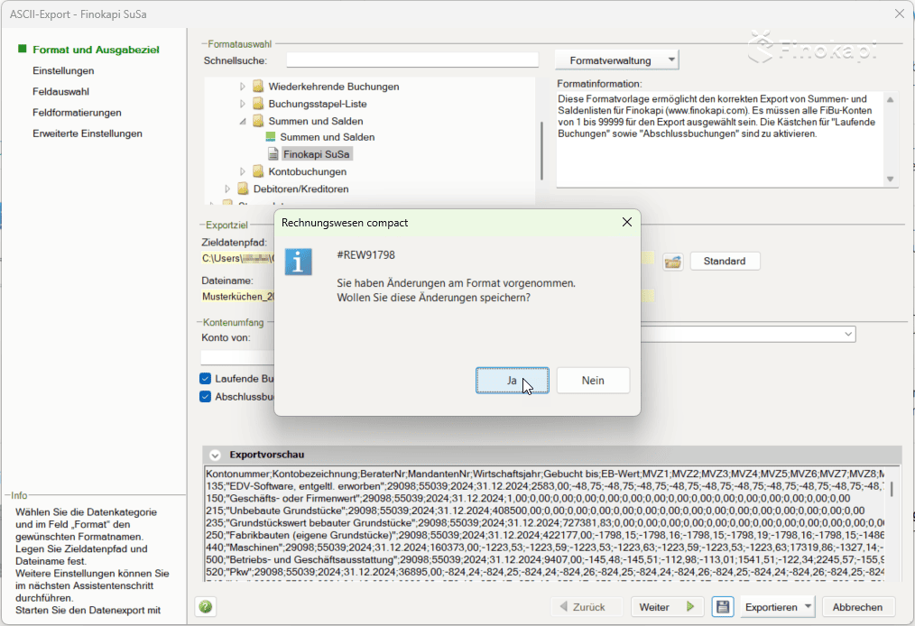This screenshot has height=626, width=915.
Task: Go to Feldauswahl step
Action: [x=60, y=92]
